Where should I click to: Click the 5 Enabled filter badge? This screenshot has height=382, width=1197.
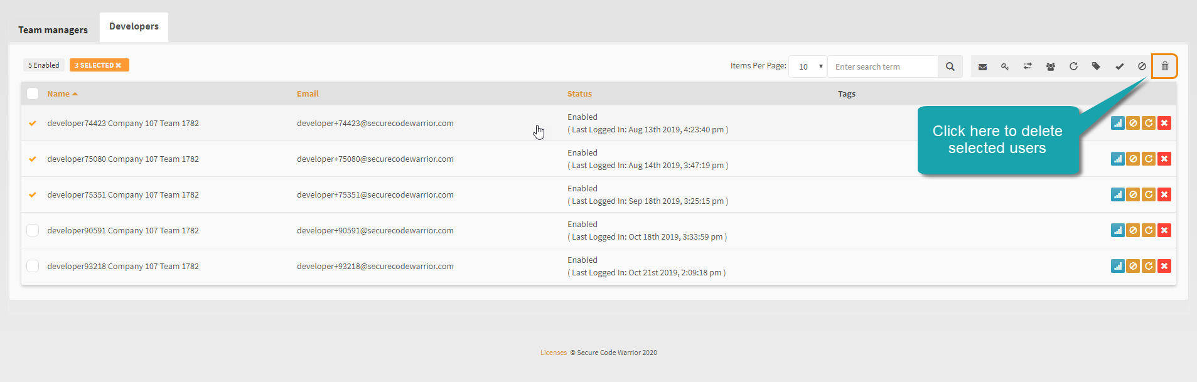[44, 65]
